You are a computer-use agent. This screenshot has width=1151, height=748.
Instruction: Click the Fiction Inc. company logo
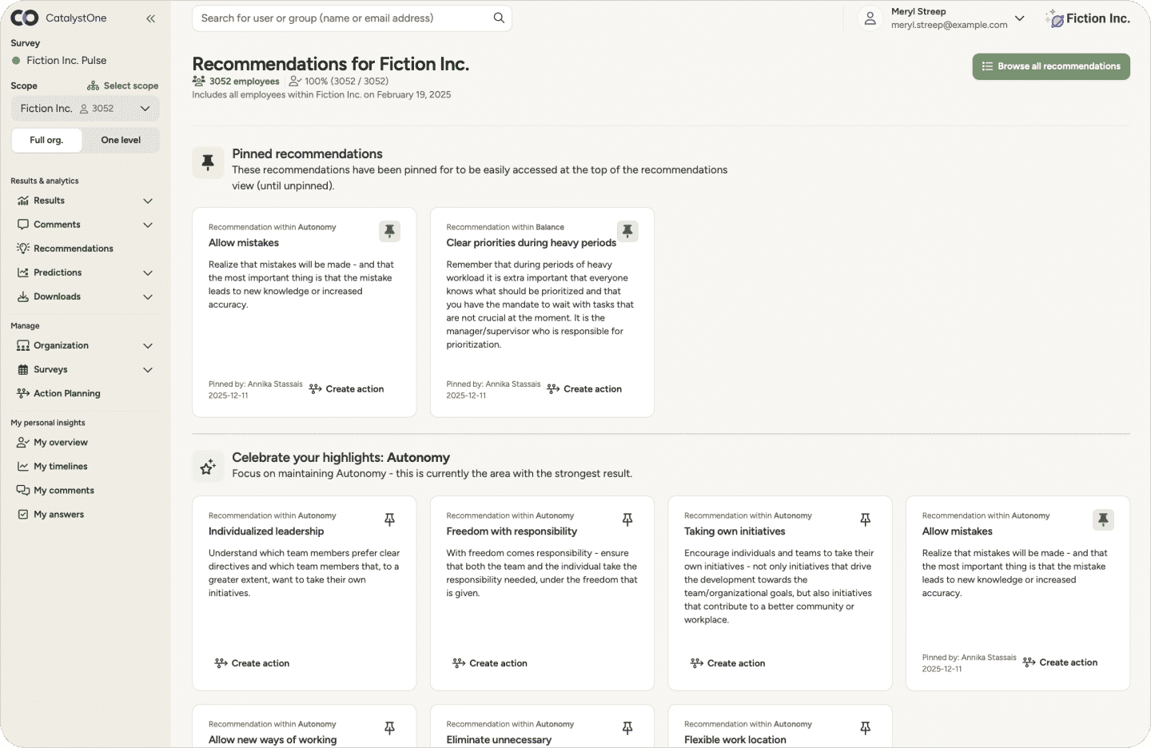pyautogui.click(x=1087, y=18)
